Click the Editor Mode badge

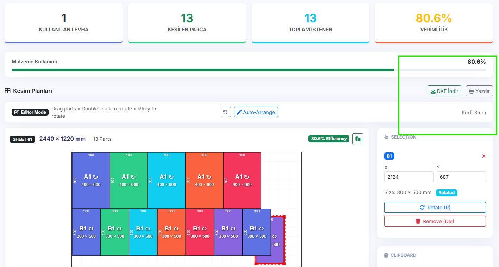[30, 112]
